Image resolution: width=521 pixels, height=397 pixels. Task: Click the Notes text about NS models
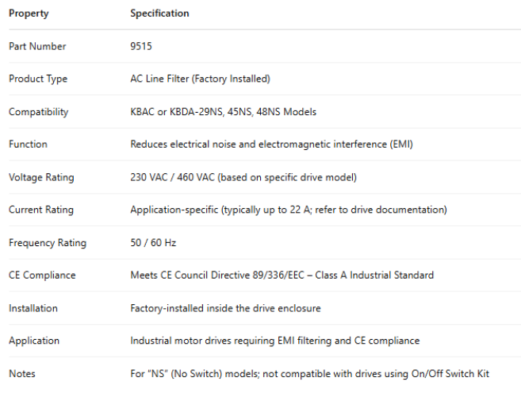tap(315, 373)
